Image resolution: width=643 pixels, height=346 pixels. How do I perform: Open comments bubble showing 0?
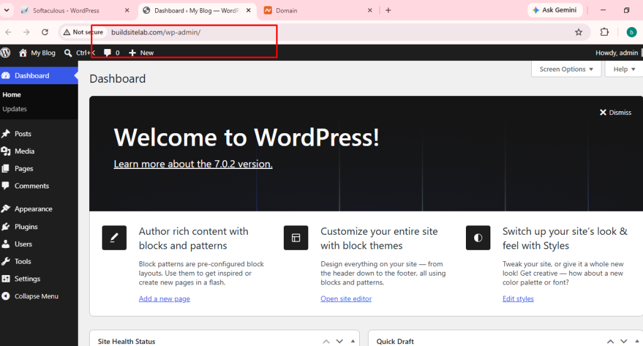[x=112, y=53]
